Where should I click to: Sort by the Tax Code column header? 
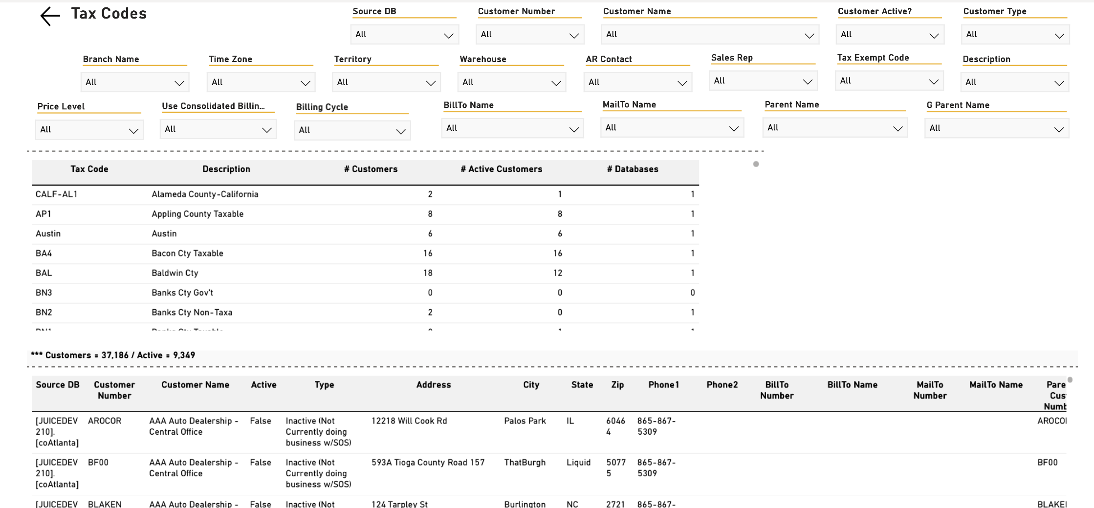tap(89, 169)
